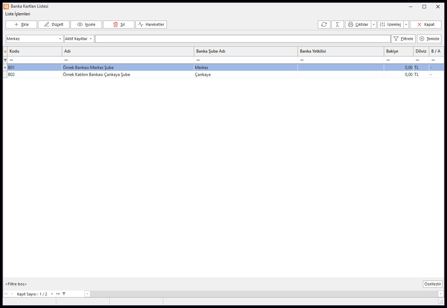The image size is (447, 308).
Task: Click the B application icon in title bar
Action: click(x=6, y=6)
